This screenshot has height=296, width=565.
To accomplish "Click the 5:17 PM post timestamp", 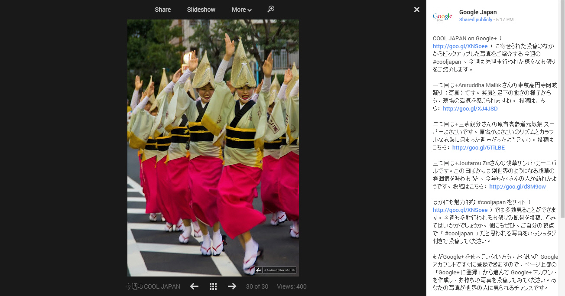I will pos(505,20).
